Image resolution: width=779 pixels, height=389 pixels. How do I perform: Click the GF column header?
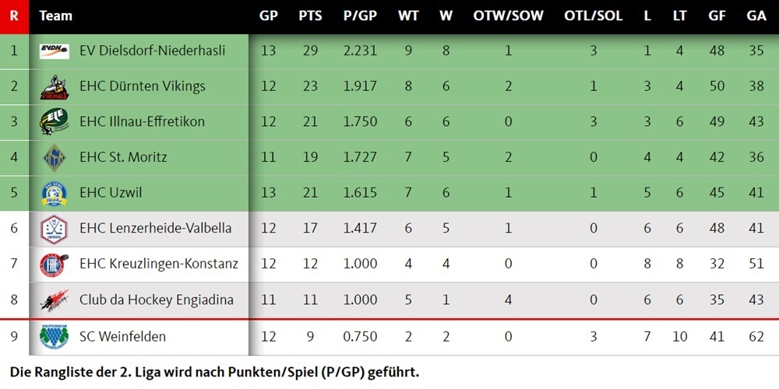[717, 16]
